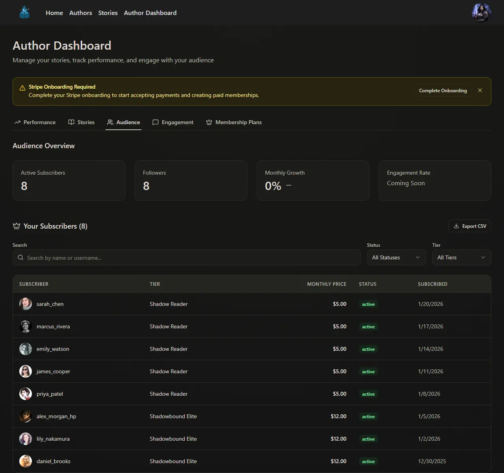504x473 pixels.
Task: Navigate to the Authors page
Action: [x=80, y=13]
